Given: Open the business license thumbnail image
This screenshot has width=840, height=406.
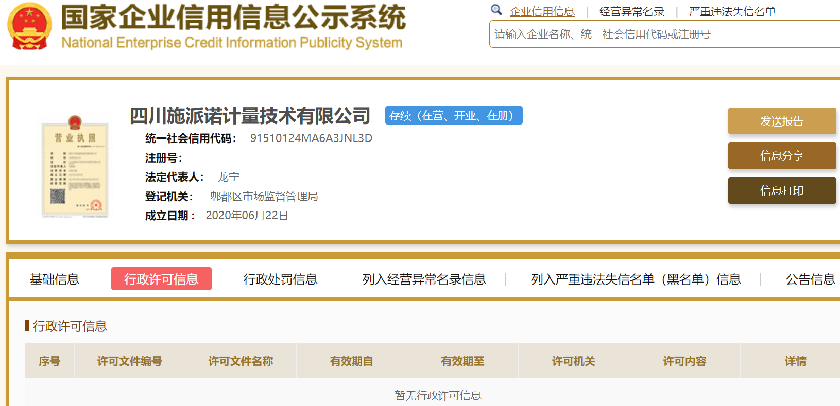Looking at the screenshot, I should [75, 166].
